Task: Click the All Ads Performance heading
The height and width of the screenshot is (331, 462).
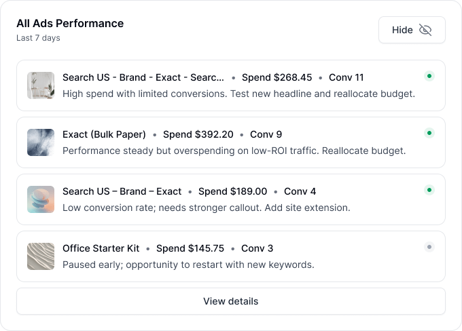Action: pyautogui.click(x=70, y=24)
